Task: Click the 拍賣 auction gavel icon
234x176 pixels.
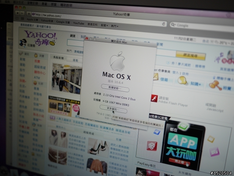Action: (215, 85)
